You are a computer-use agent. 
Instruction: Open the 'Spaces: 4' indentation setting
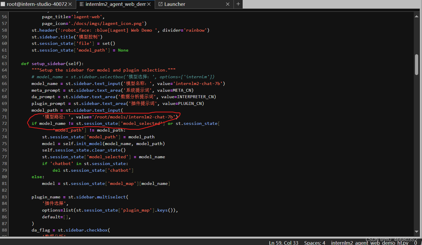coord(315,243)
